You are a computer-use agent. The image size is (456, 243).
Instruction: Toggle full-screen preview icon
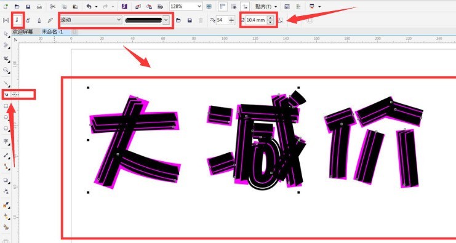pos(209,6)
